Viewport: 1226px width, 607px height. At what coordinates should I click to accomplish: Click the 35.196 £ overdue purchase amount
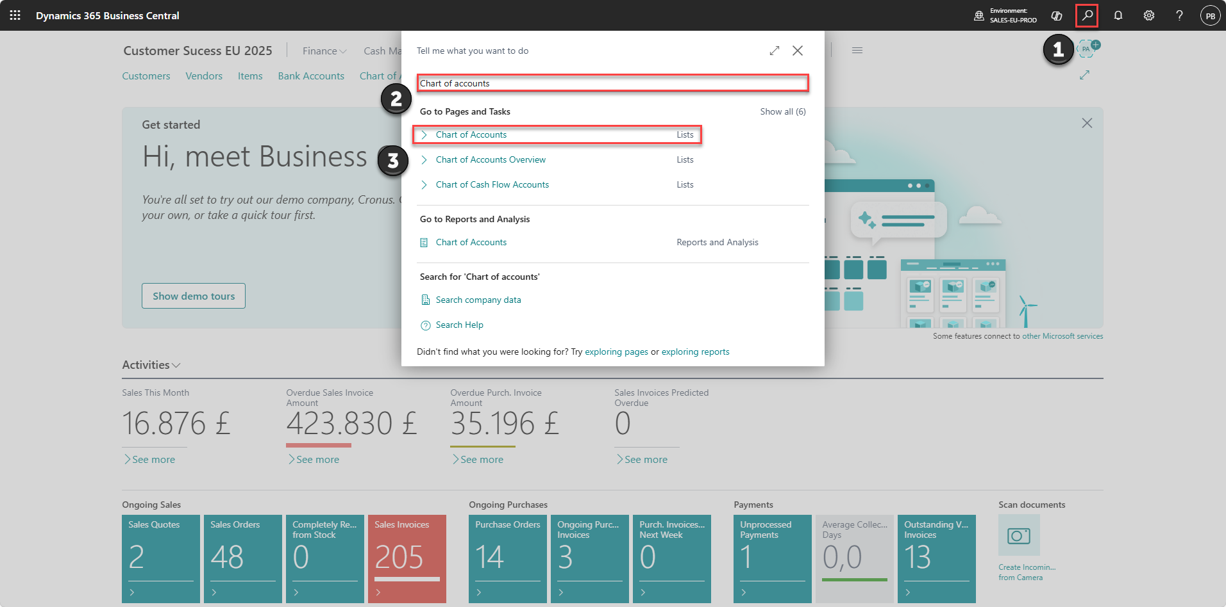coord(505,423)
